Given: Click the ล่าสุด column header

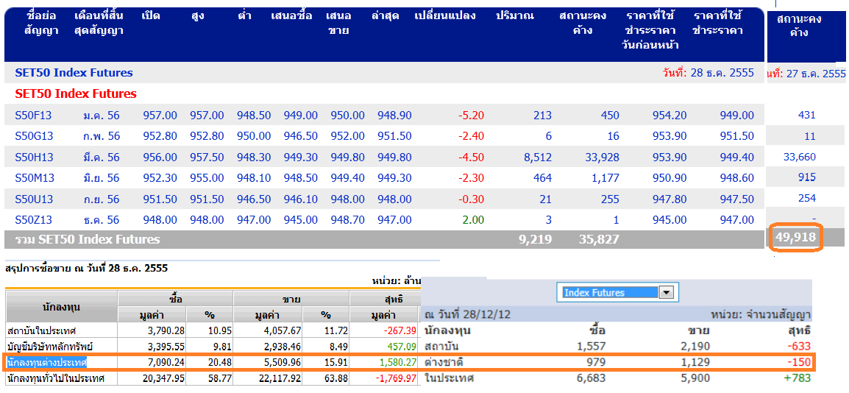Looking at the screenshot, I should tap(386, 15).
